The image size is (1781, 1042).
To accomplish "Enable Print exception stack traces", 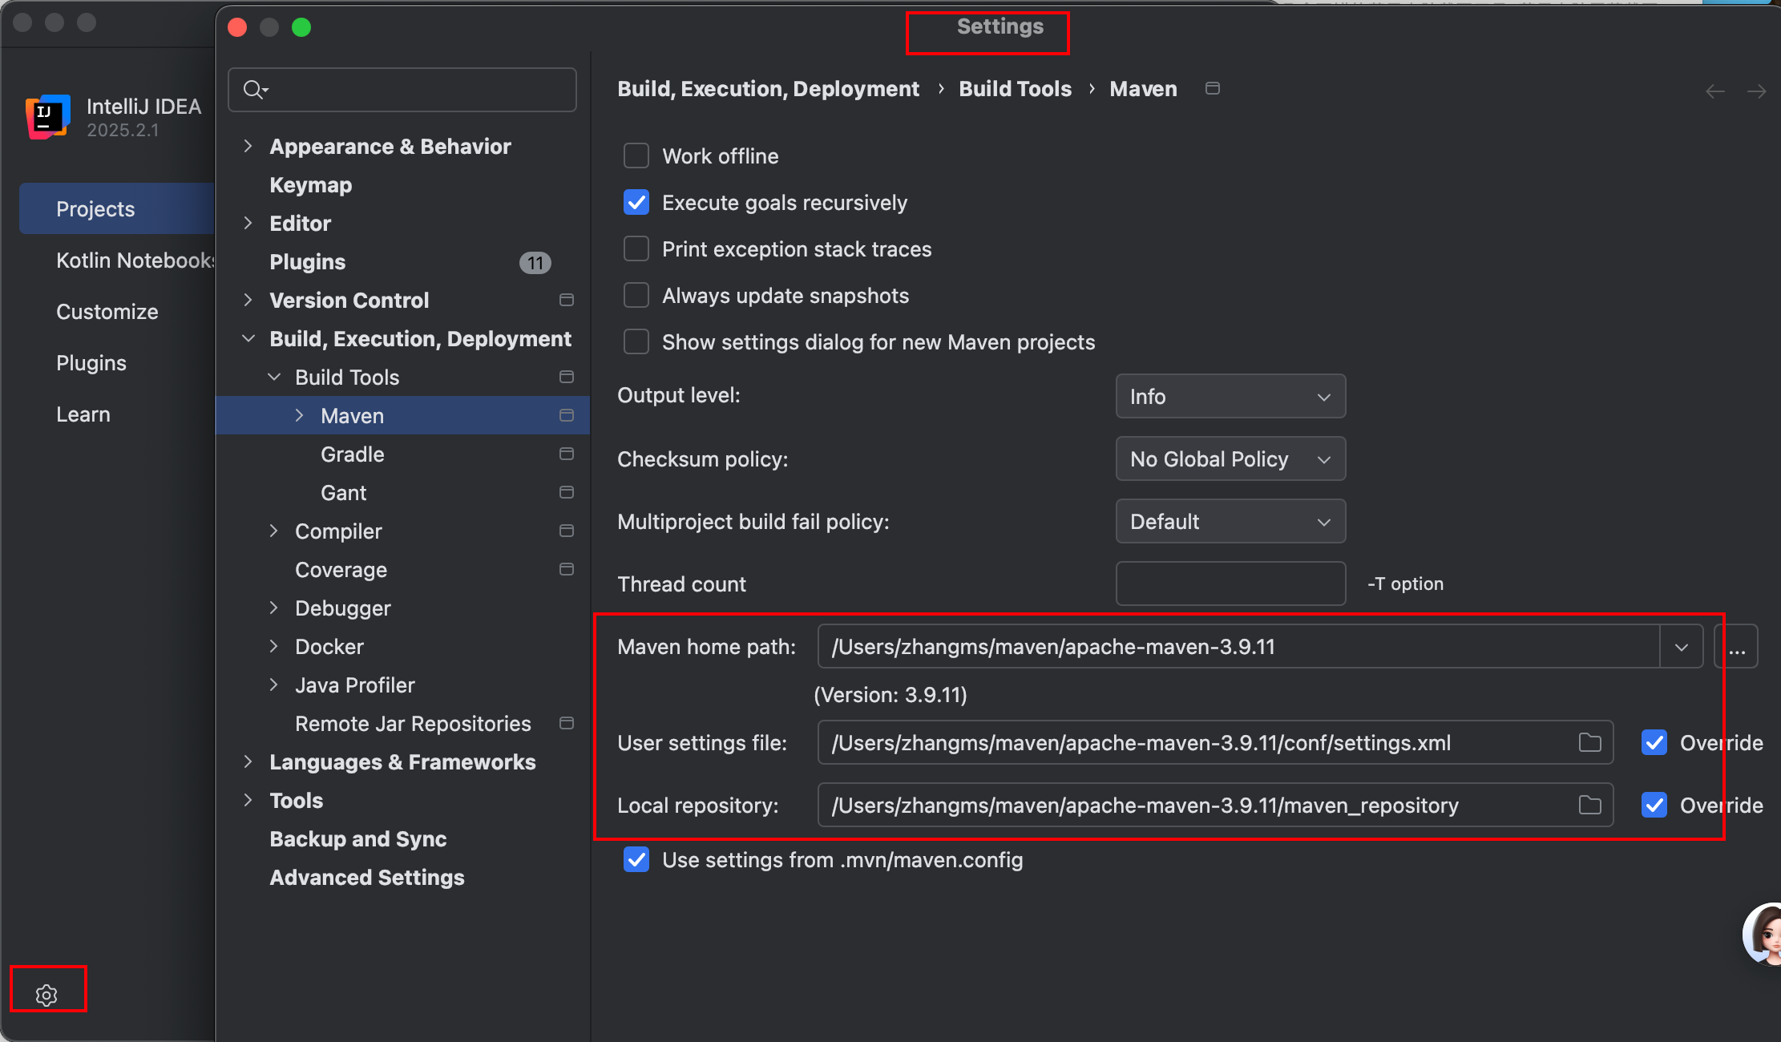I will [x=636, y=248].
